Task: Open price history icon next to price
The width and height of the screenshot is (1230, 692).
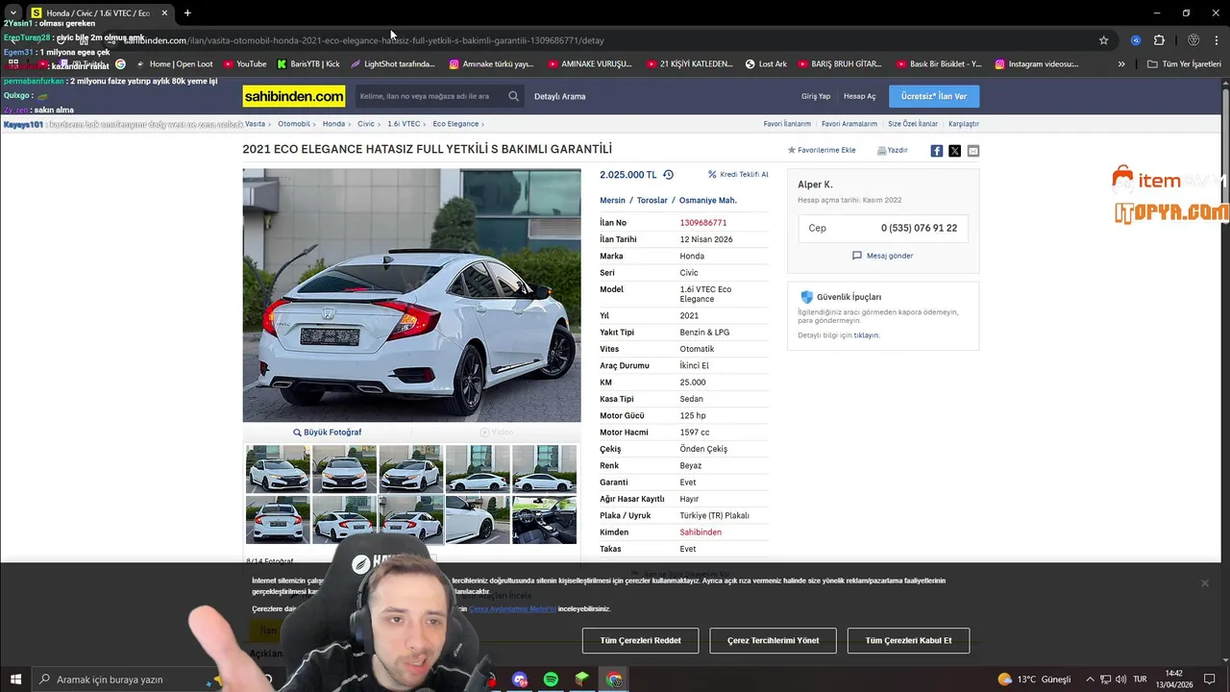Action: tap(668, 175)
